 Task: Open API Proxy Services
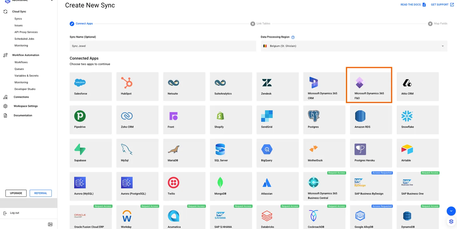(x=26, y=32)
